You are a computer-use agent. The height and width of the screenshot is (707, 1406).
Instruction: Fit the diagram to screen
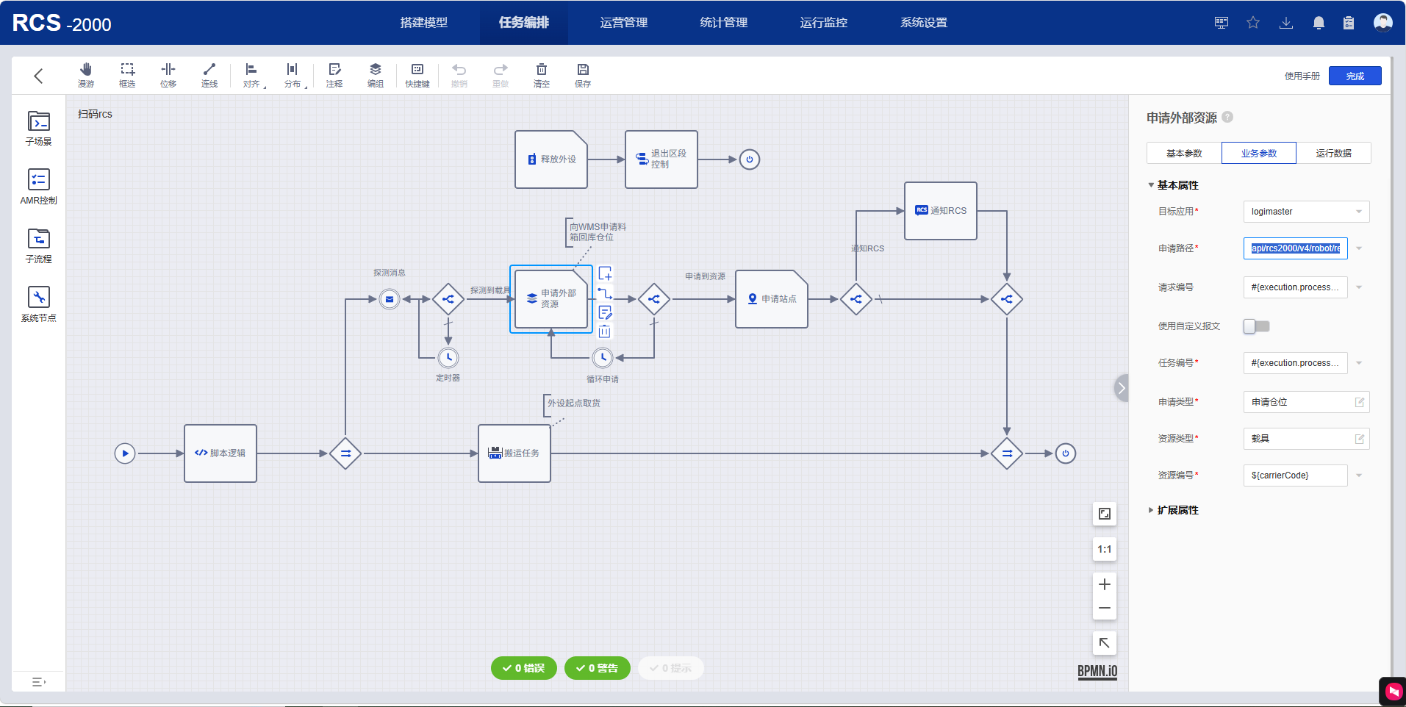(x=1105, y=514)
